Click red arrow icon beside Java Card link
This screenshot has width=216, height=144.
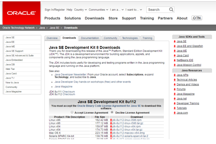tap(175, 56)
